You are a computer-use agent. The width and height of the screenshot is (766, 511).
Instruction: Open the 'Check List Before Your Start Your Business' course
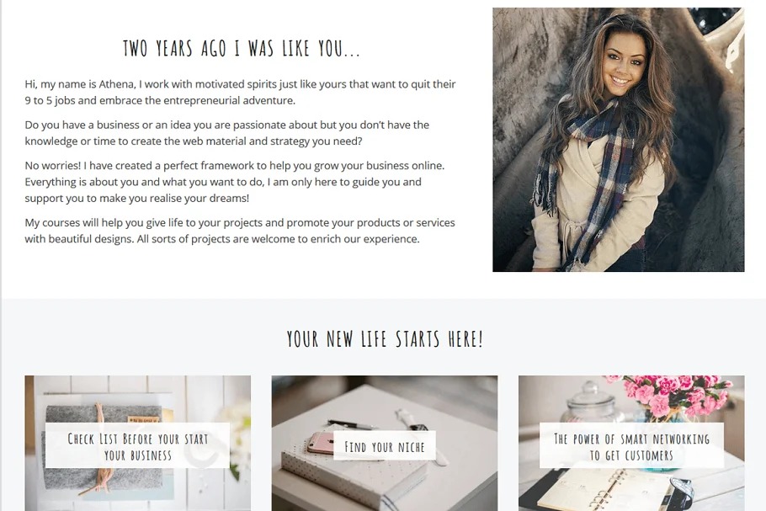point(138,446)
